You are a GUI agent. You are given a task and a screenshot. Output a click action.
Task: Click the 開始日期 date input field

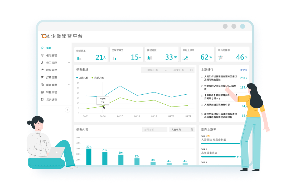coord(153,70)
